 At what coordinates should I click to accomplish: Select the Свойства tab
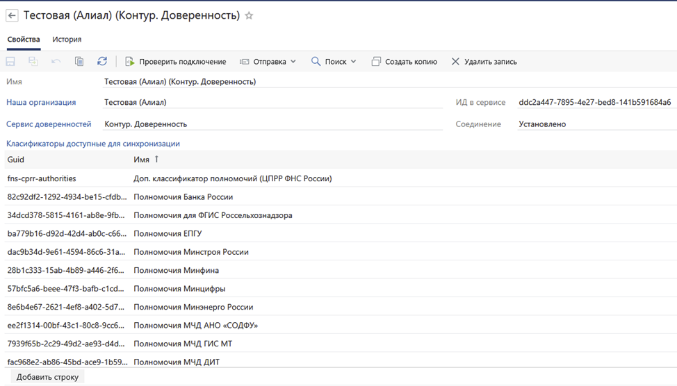pos(24,40)
